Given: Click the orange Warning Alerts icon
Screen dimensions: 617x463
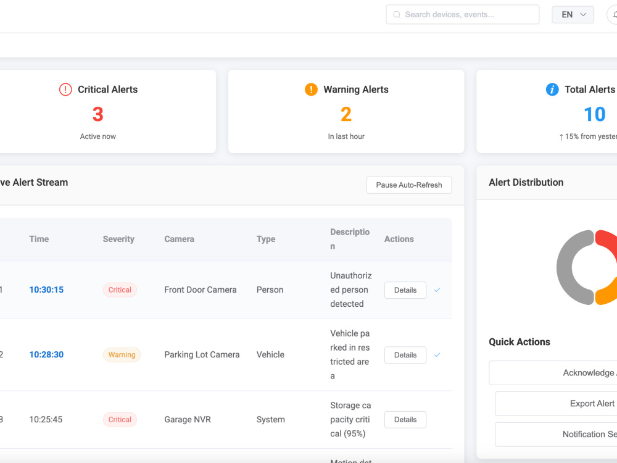Looking at the screenshot, I should point(311,90).
